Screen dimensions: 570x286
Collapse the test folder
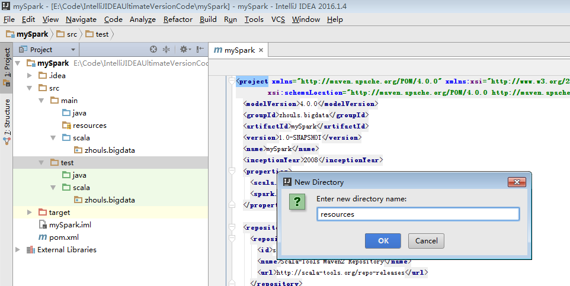[41, 162]
